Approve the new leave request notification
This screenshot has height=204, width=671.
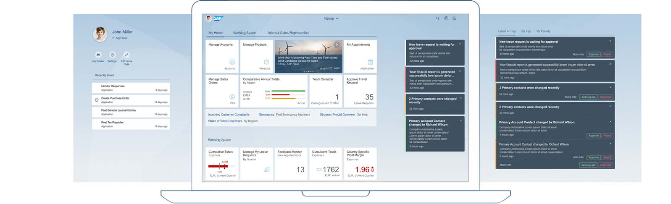[x=593, y=54]
